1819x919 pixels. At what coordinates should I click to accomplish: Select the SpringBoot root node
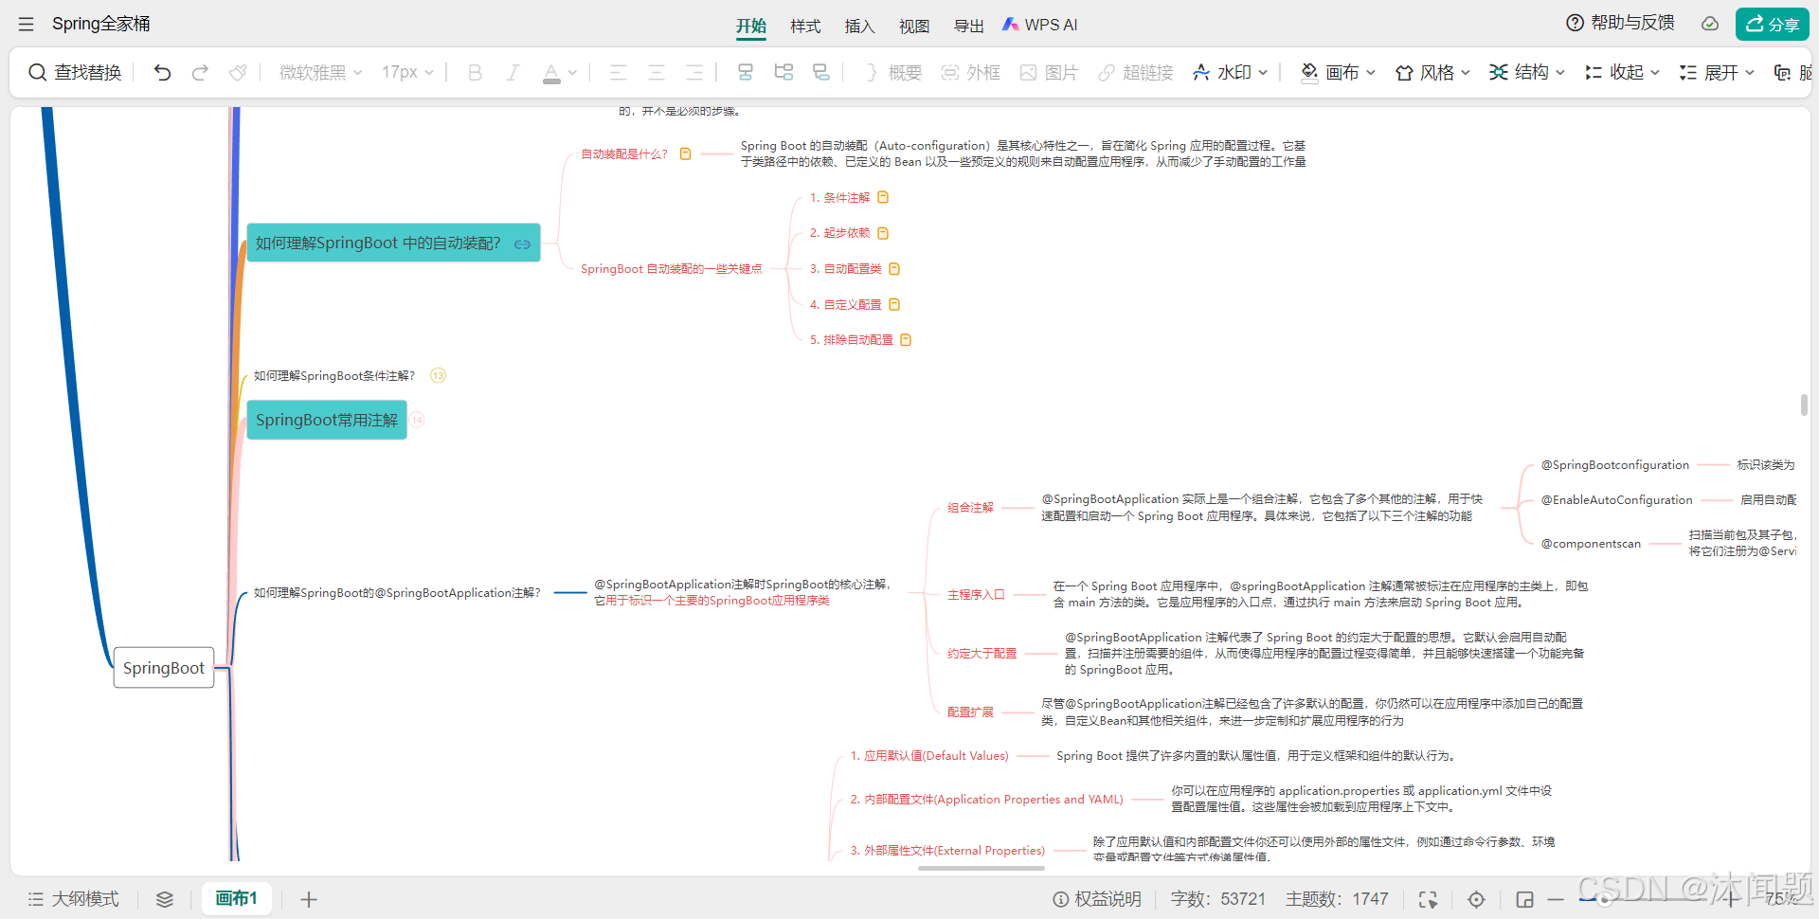tap(164, 667)
